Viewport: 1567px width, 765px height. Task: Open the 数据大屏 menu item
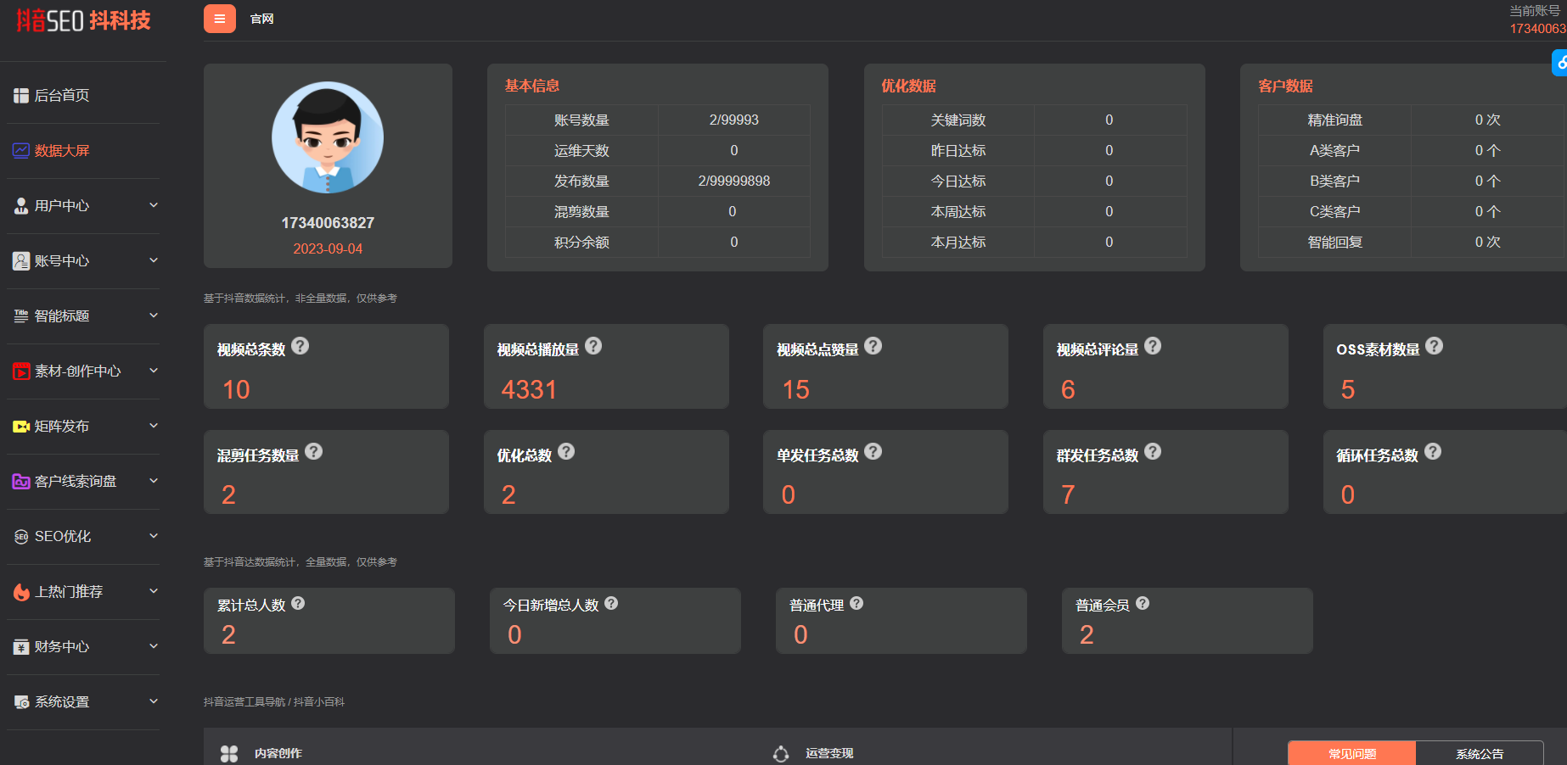[x=62, y=151]
